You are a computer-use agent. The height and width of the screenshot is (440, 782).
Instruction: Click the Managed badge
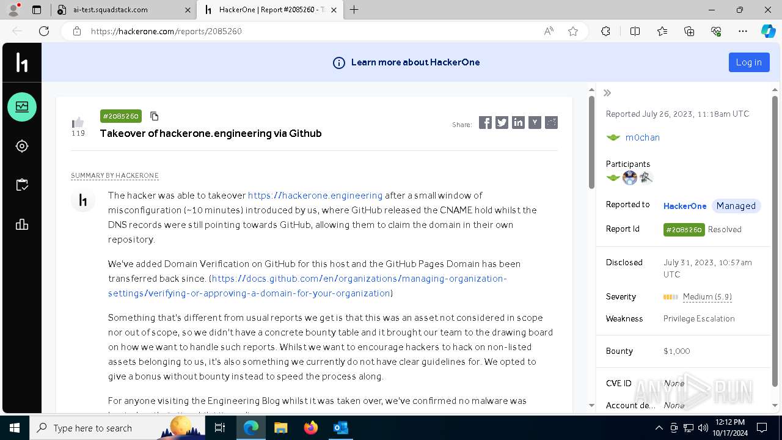[x=736, y=206]
